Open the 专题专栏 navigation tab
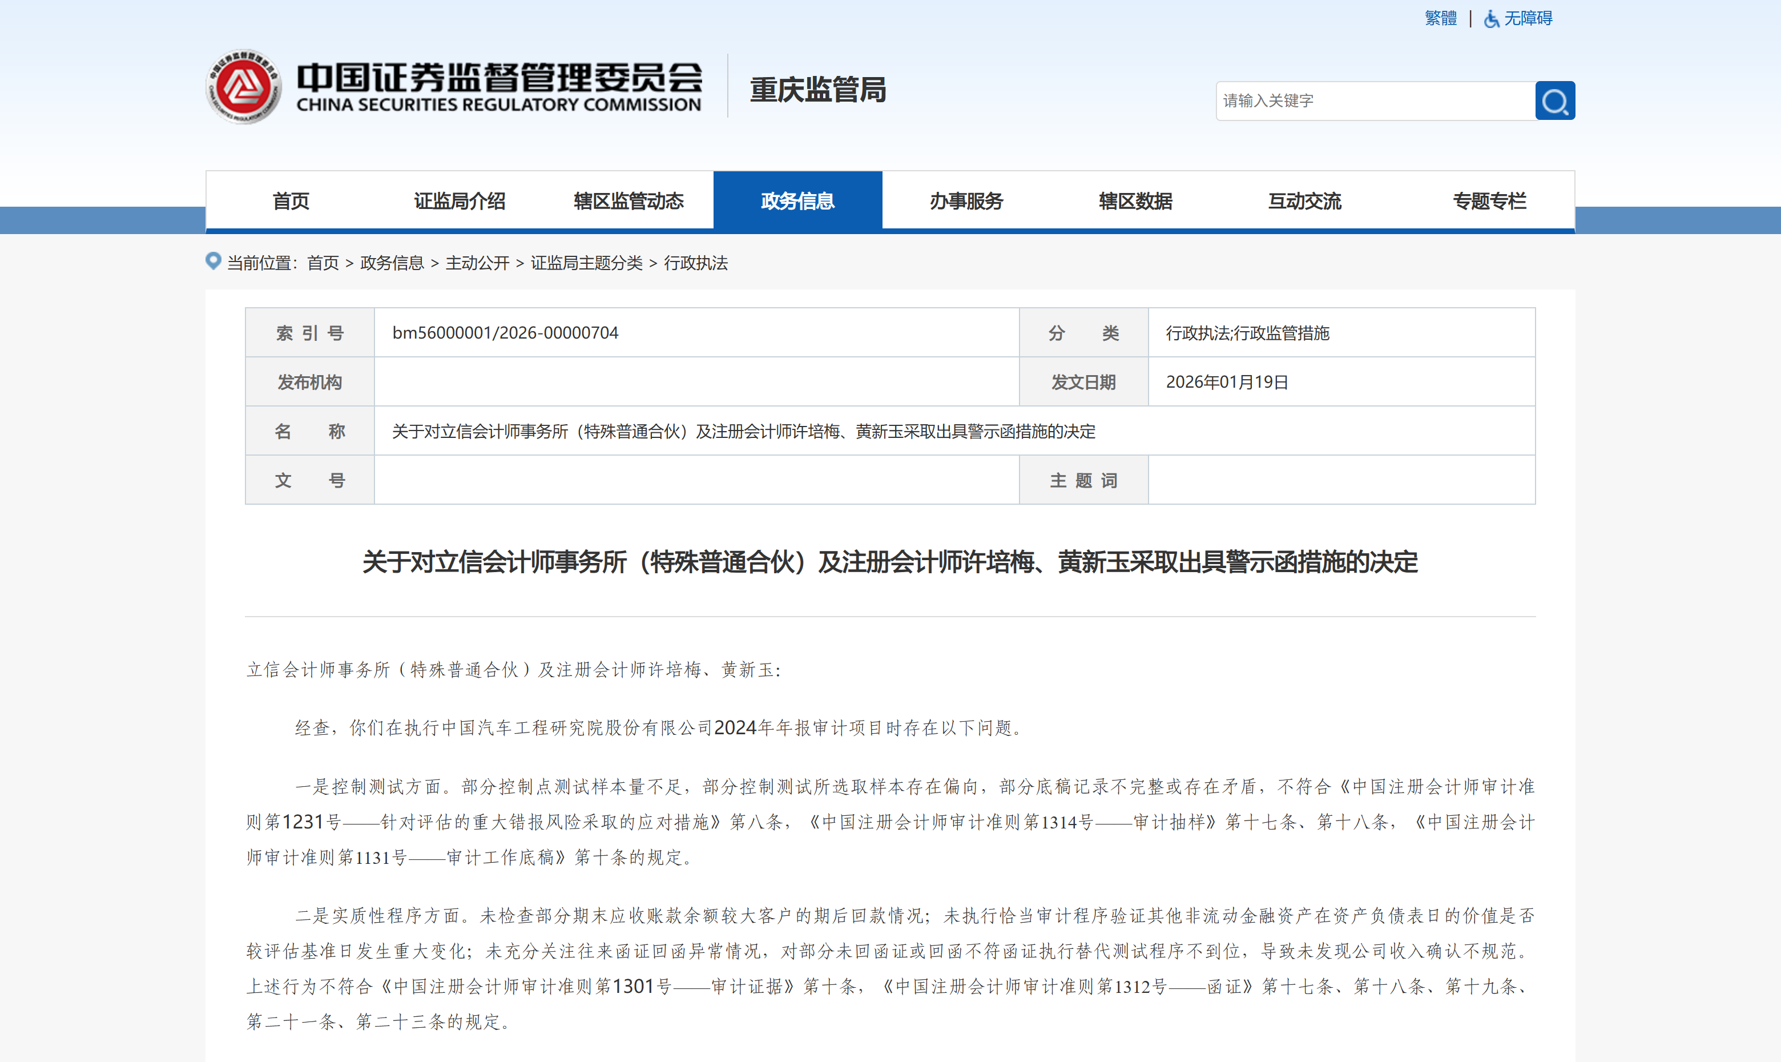 pyautogui.click(x=1489, y=201)
